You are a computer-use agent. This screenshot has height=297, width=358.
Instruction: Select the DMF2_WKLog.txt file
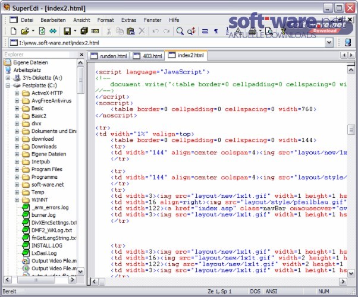pyautogui.click(x=52, y=230)
